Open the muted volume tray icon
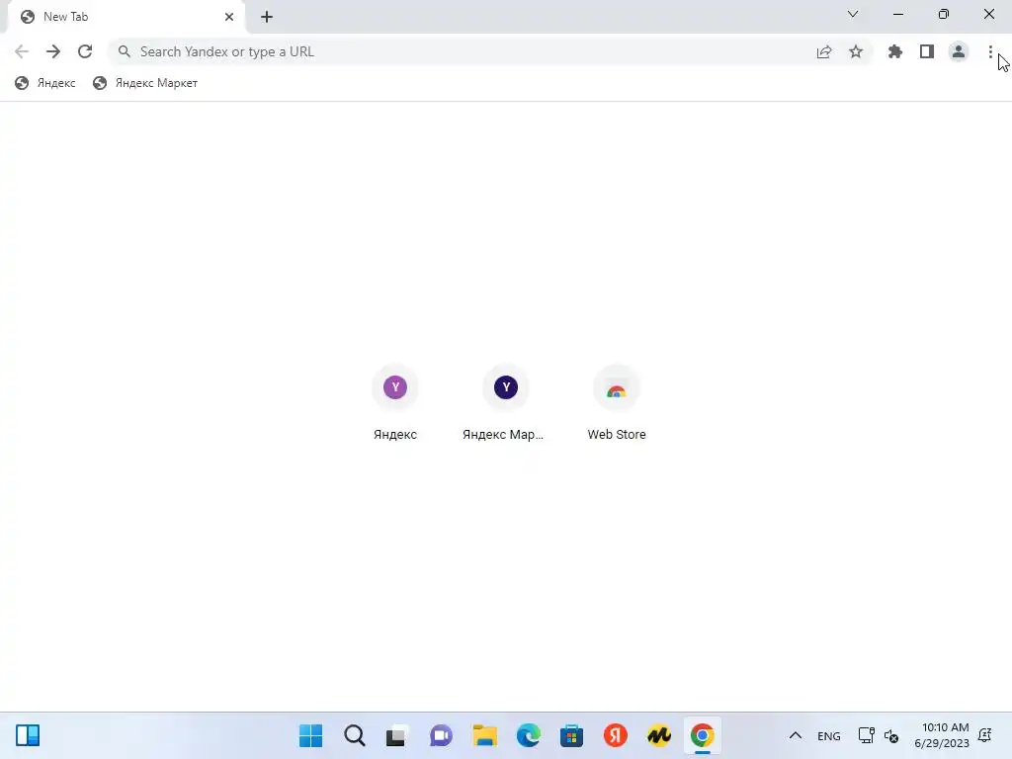 891,735
